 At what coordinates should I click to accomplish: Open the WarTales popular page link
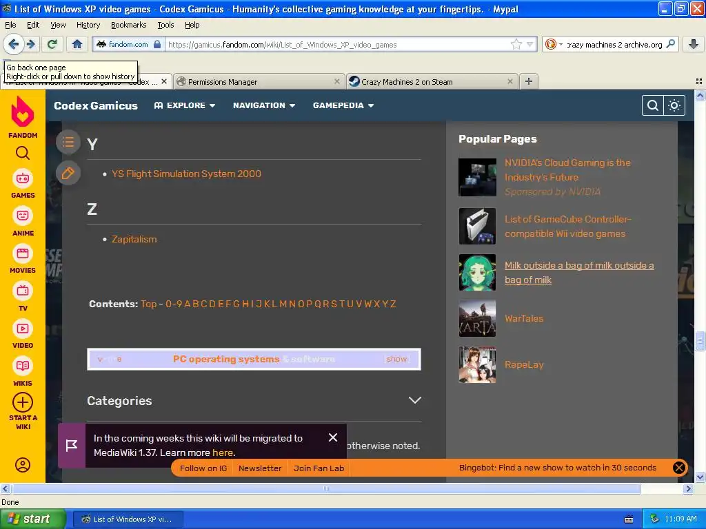point(524,318)
